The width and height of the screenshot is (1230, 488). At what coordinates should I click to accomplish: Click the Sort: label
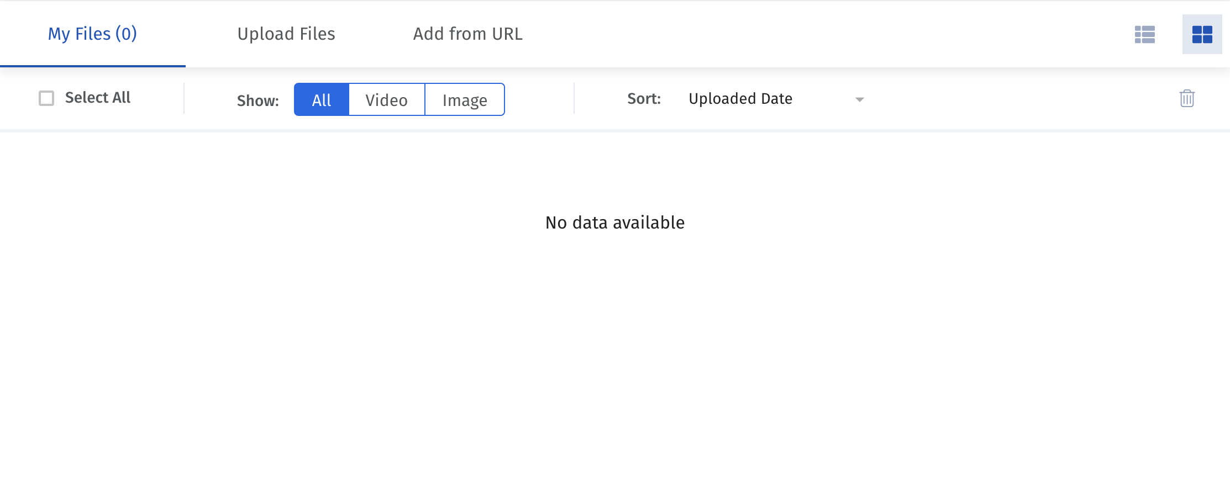(644, 99)
